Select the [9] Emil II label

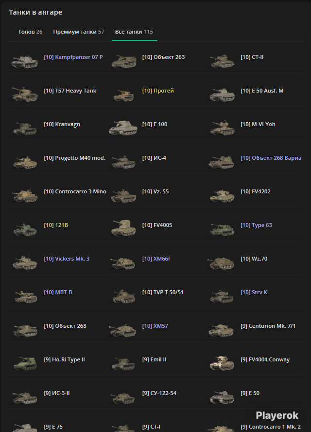[x=154, y=359]
